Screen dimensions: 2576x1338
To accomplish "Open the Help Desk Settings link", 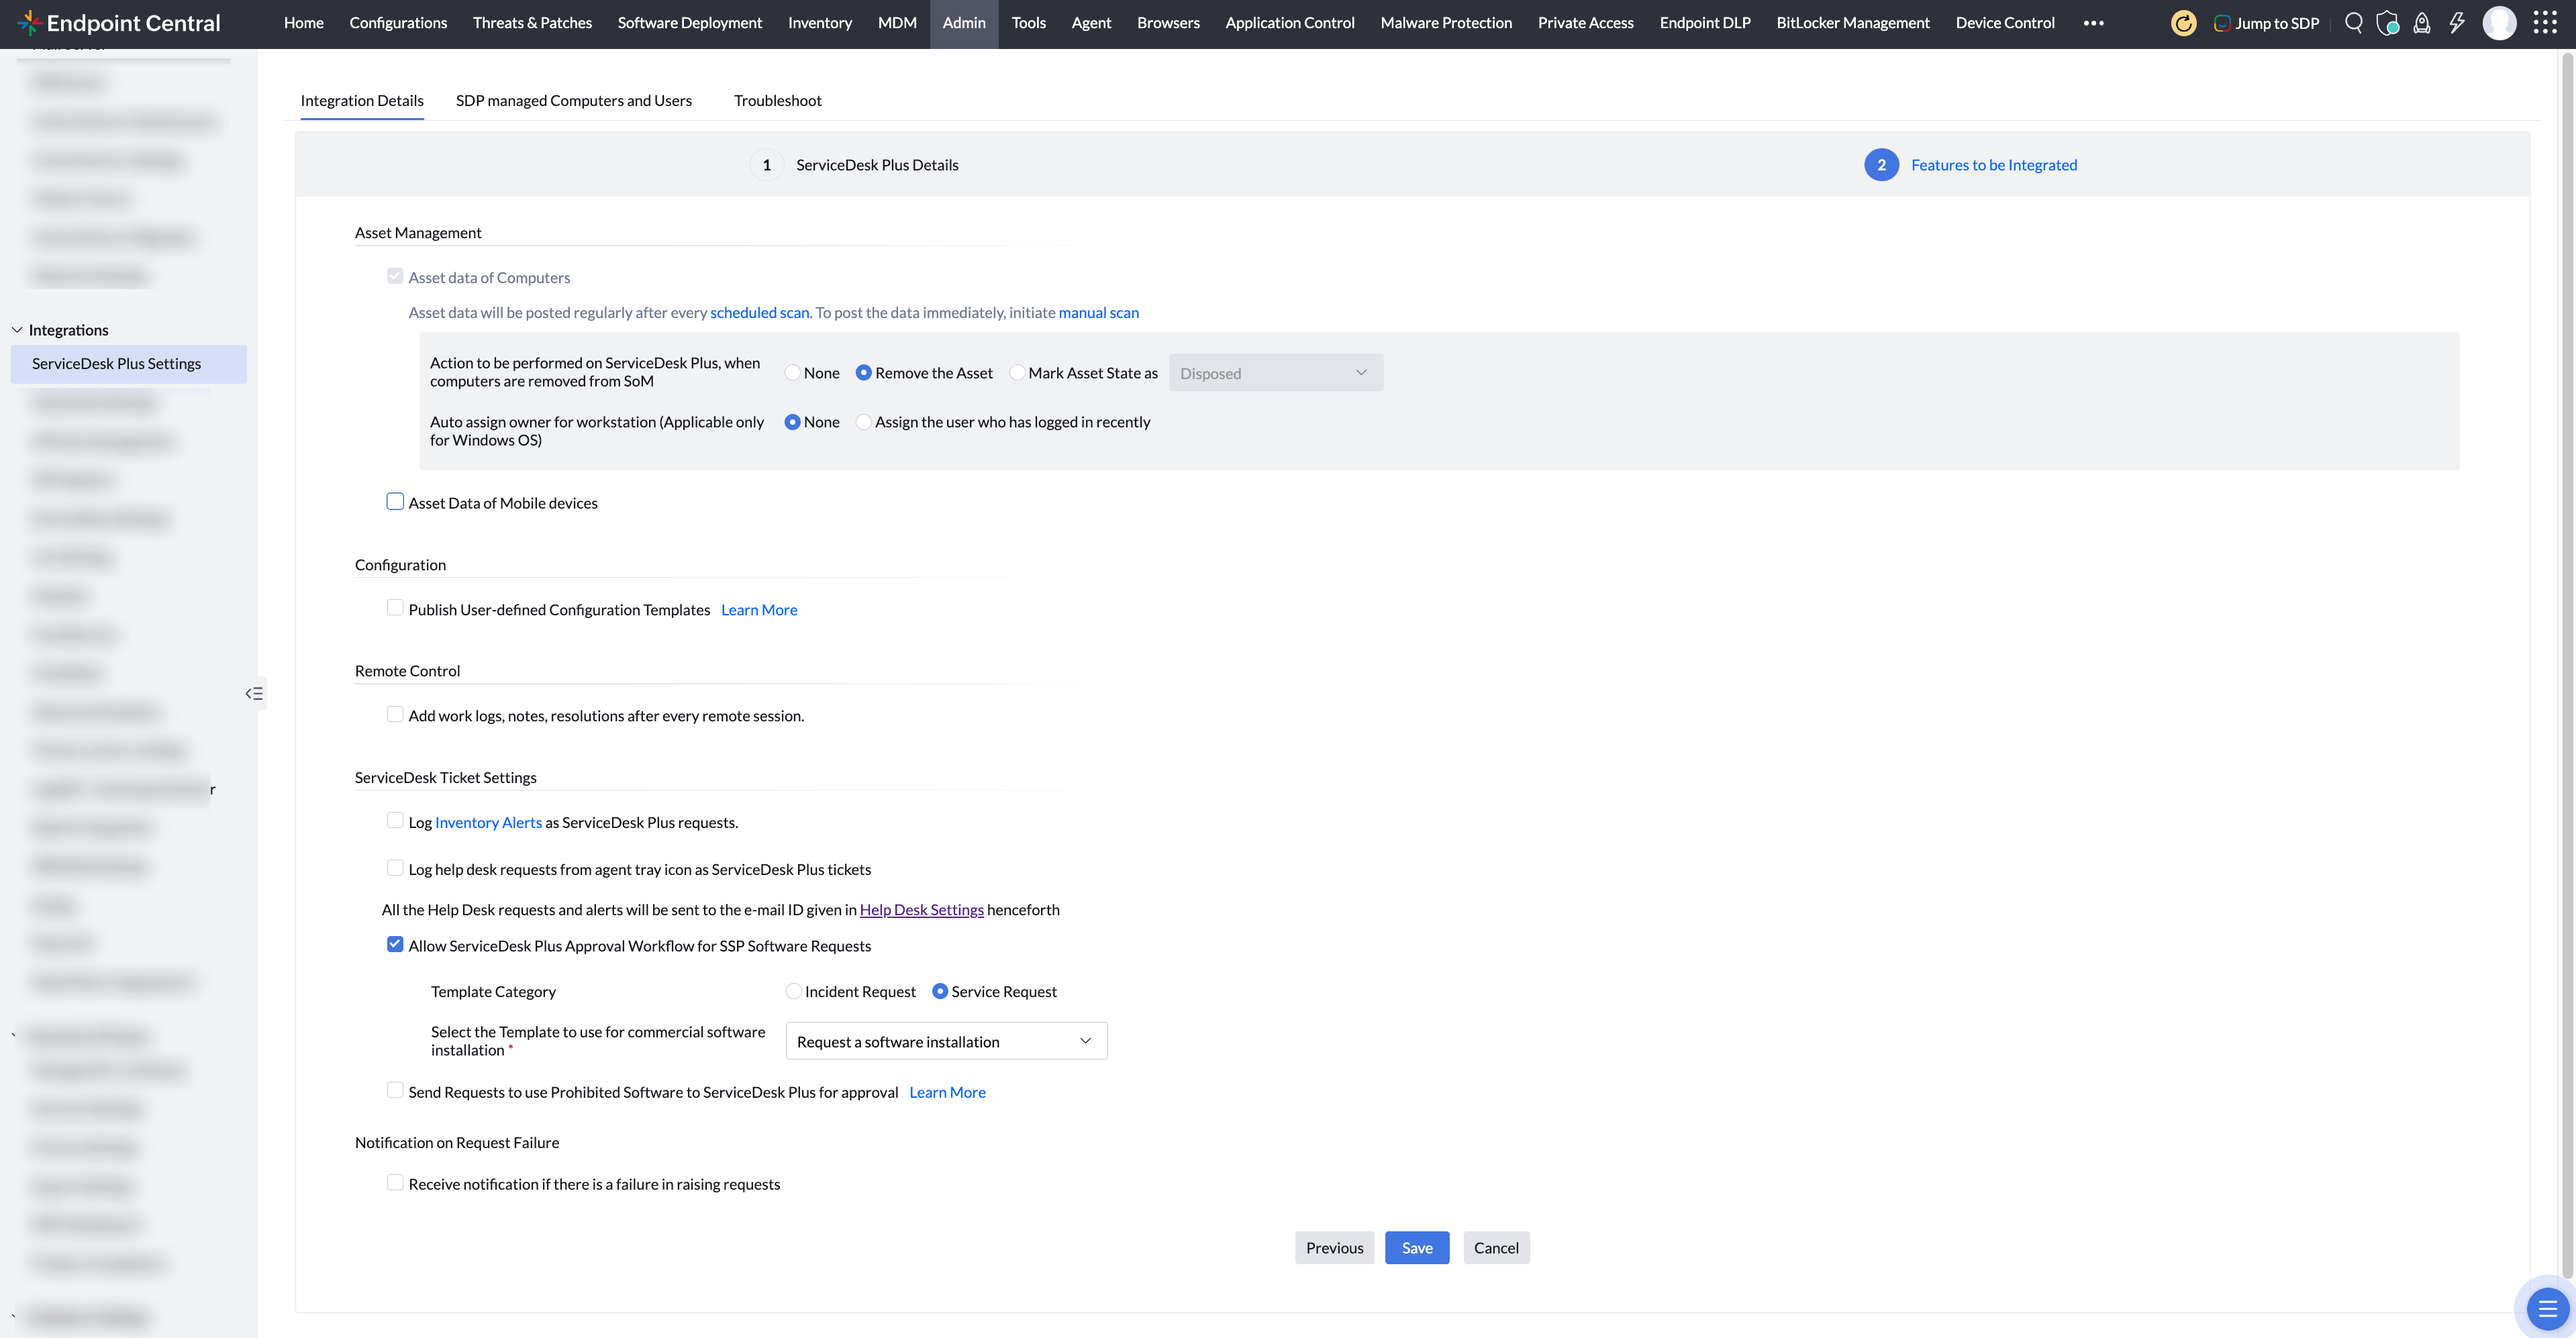I will [921, 909].
